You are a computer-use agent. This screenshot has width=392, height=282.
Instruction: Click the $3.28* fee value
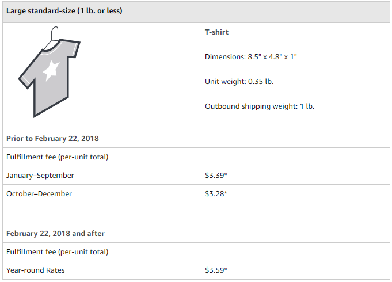pyautogui.click(x=216, y=194)
